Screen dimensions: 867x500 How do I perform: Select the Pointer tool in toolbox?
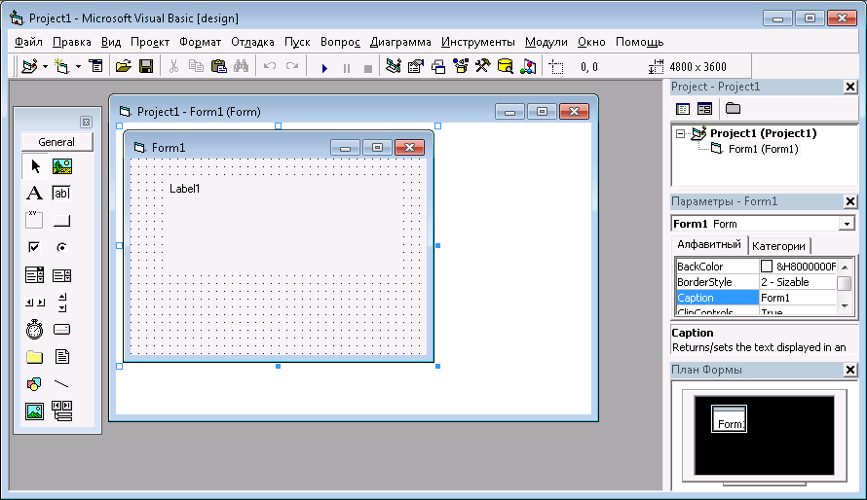coord(34,166)
